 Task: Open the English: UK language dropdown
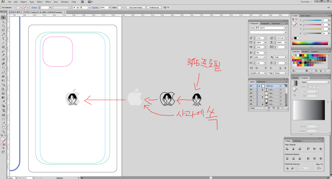(265, 73)
